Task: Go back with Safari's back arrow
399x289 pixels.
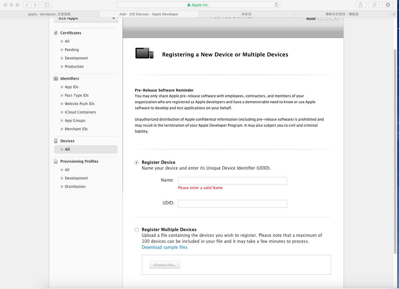Action: (27, 5)
